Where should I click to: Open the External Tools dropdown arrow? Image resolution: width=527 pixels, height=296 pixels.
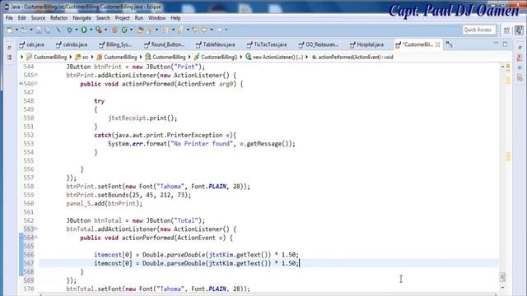tap(106, 30)
